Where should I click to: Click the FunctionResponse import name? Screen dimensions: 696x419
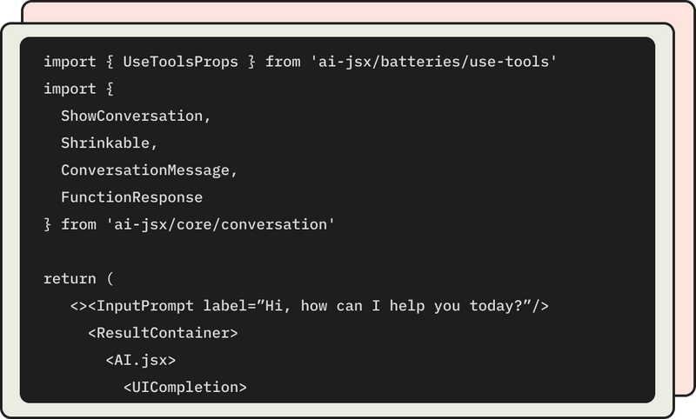click(x=132, y=197)
